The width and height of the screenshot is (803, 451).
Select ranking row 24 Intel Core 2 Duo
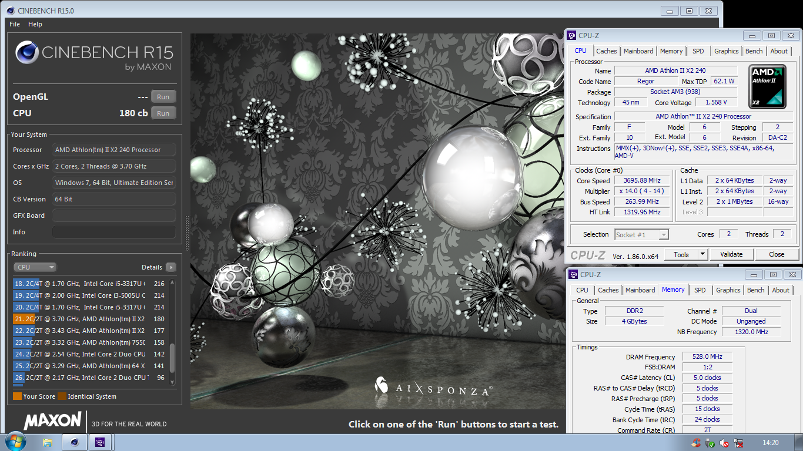click(90, 354)
